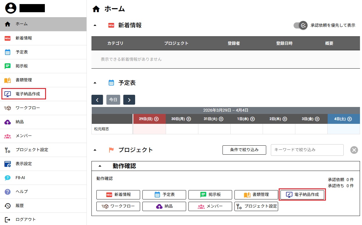Open the user profile avatar icon
Viewport: 362px width, 225px height.
[11, 8]
